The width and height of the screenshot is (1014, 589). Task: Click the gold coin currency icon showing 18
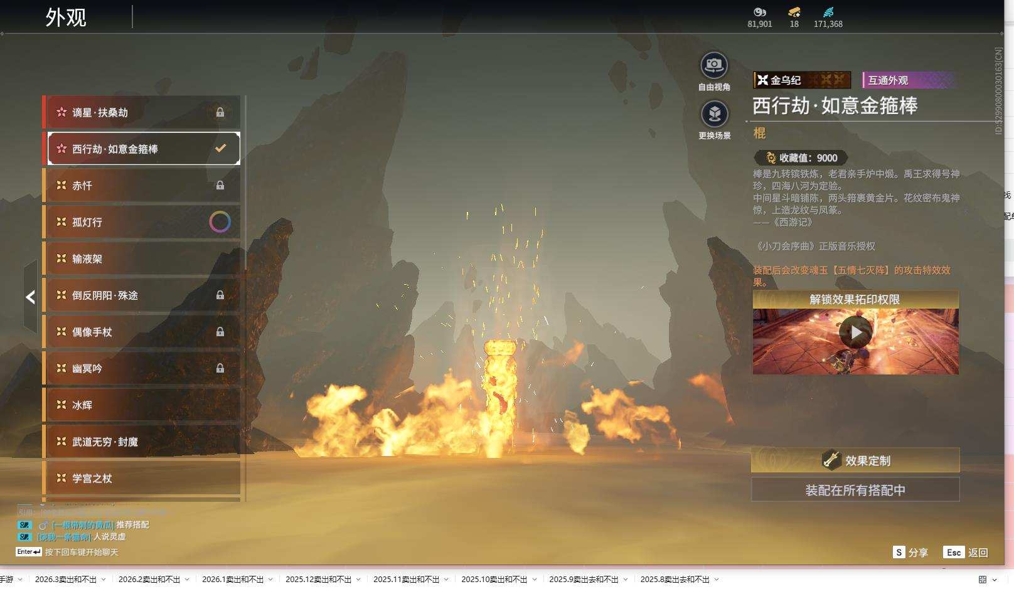(794, 12)
